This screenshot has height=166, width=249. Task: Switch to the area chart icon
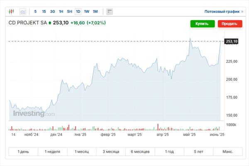pyautogui.click(x=23, y=12)
